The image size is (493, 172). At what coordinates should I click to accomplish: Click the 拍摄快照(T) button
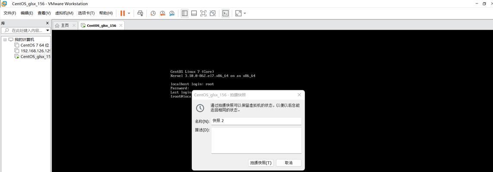pos(261,163)
